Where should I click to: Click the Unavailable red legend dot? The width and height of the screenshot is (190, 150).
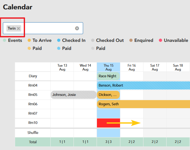pos(160,40)
